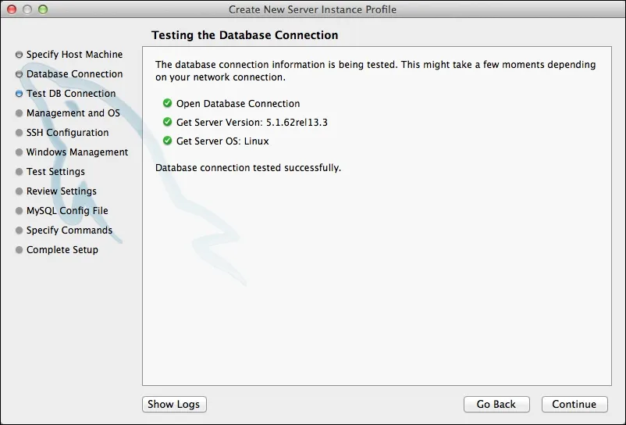The image size is (626, 425).
Task: Select the Review Settings step
Action: 62,191
